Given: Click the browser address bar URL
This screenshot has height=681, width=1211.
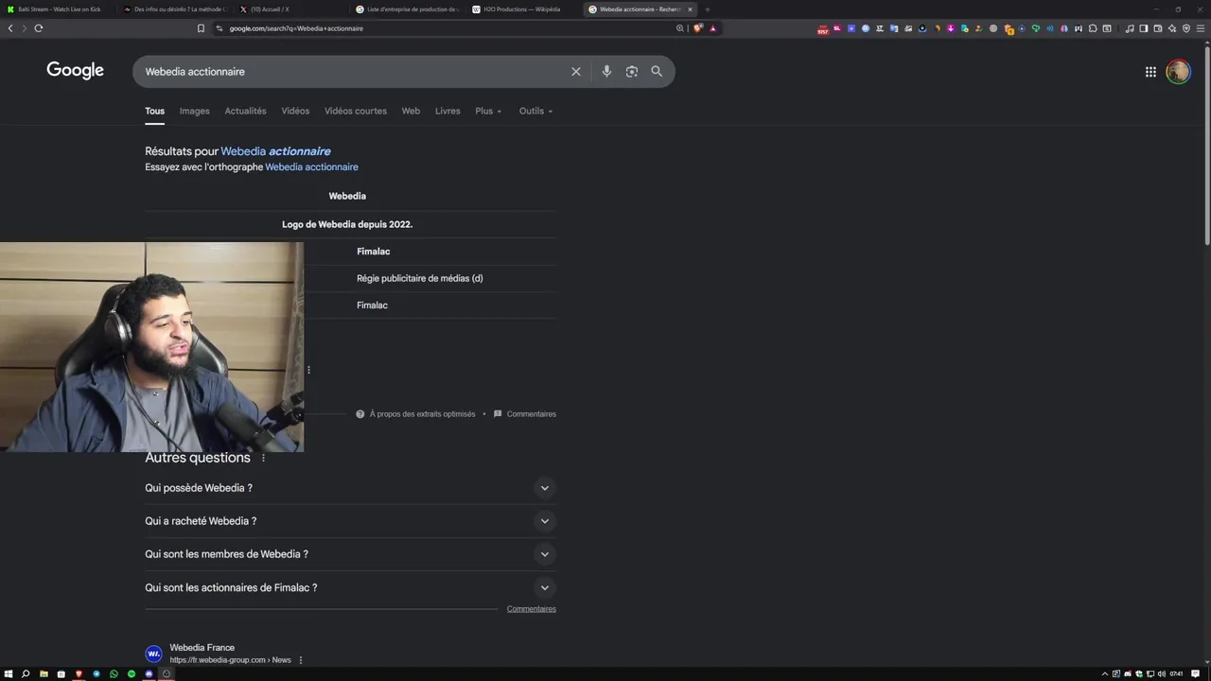Looking at the screenshot, I should (x=296, y=28).
